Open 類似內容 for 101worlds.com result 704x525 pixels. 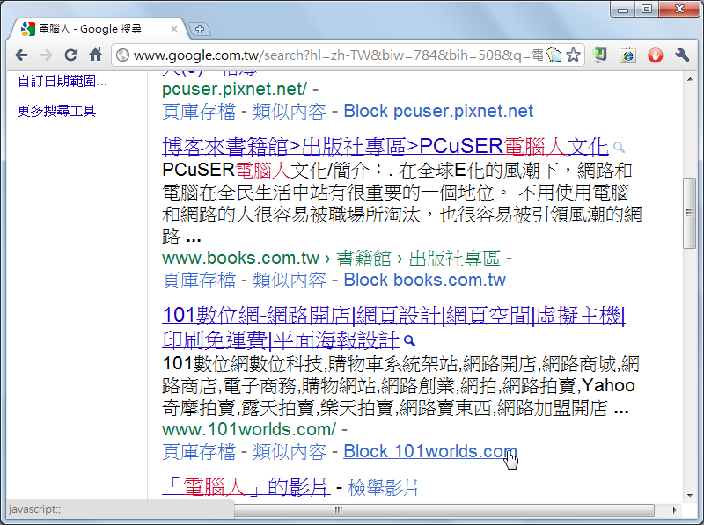tap(290, 452)
